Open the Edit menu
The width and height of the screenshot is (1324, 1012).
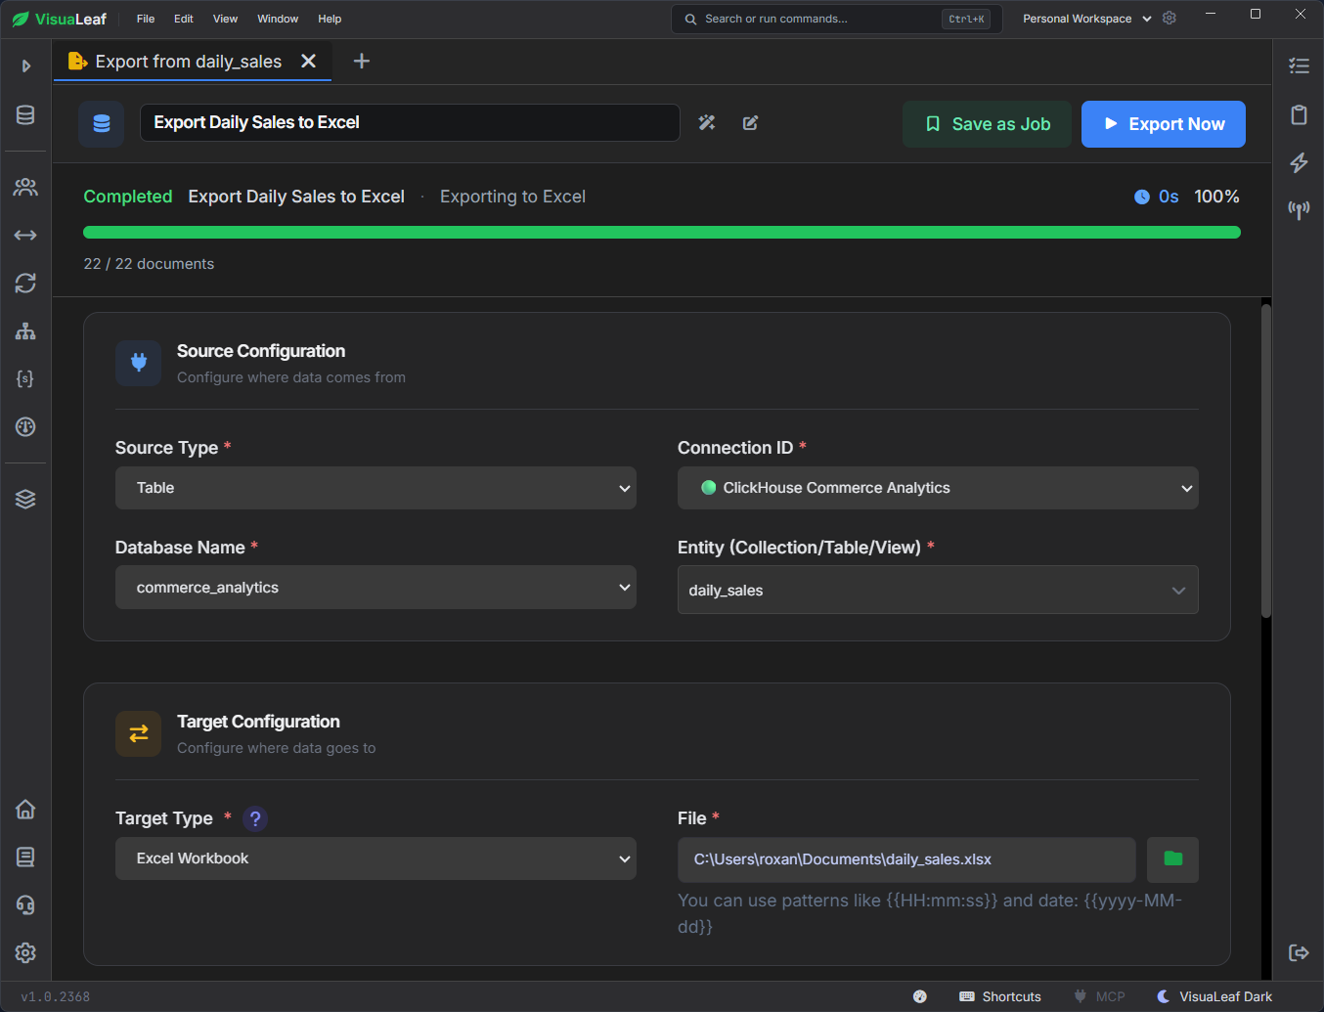pyautogui.click(x=184, y=19)
